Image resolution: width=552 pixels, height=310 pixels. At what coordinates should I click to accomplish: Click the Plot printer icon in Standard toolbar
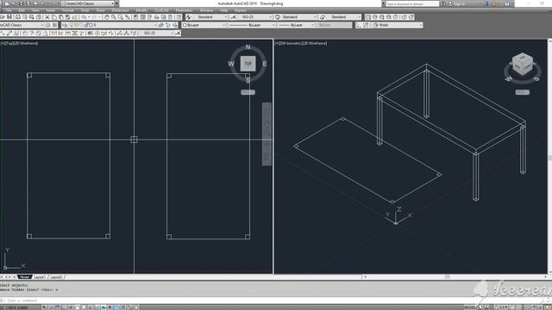point(17,17)
